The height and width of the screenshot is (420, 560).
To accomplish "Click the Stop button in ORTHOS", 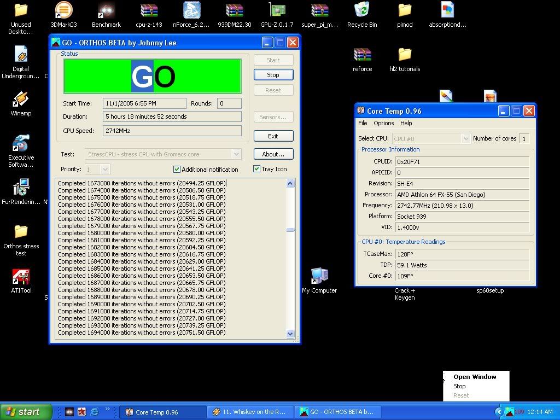I will tap(273, 75).
